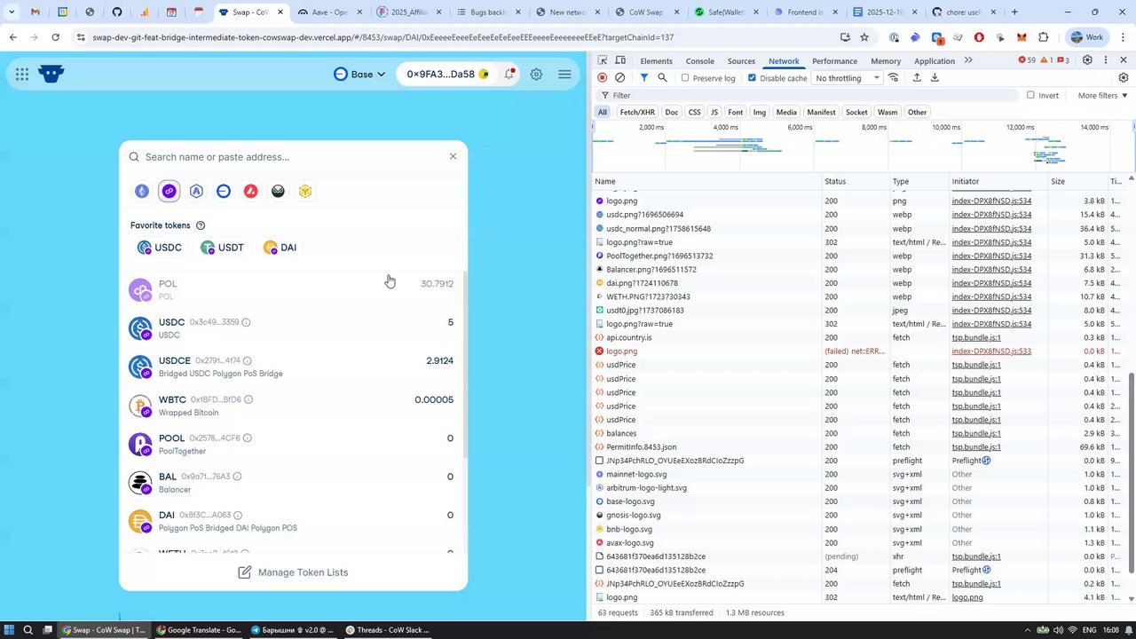Viewport: 1136px width, 639px height.
Task: Toggle the DevTools device toolbar icon
Action: coord(620,60)
